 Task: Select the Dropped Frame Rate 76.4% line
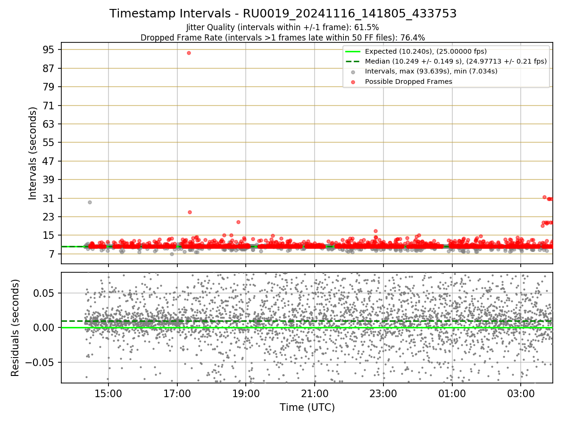tap(283, 38)
